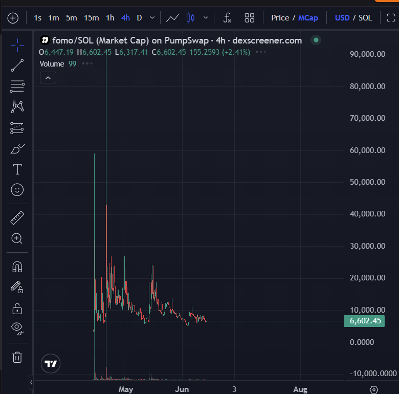Collapse the indicator legend chevron
This screenshot has height=394, width=399.
coord(48,78)
